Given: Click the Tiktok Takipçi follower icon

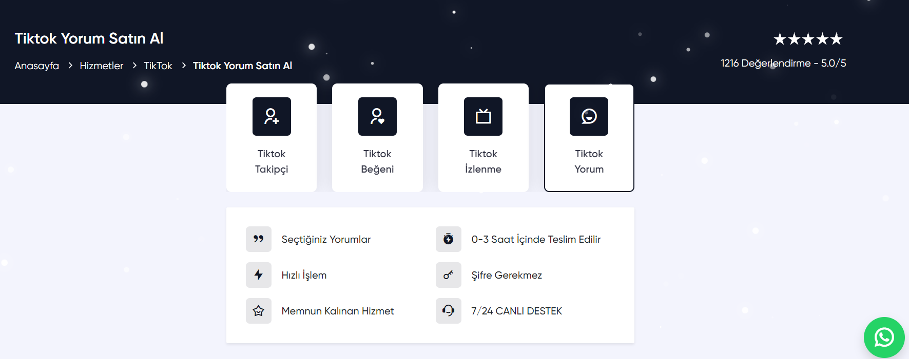Looking at the screenshot, I should (272, 117).
